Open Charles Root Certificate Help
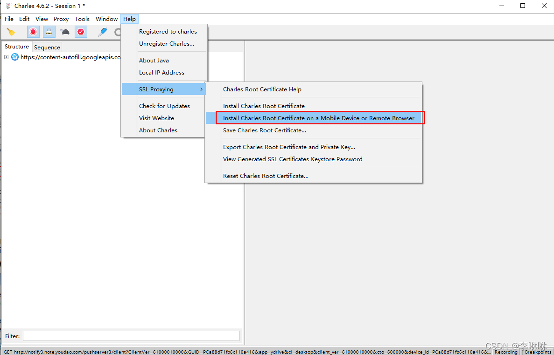Image resolution: width=554 pixels, height=355 pixels. tap(314, 89)
